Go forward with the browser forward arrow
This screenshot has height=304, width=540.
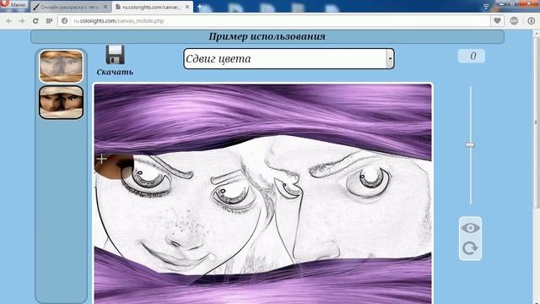pos(22,21)
